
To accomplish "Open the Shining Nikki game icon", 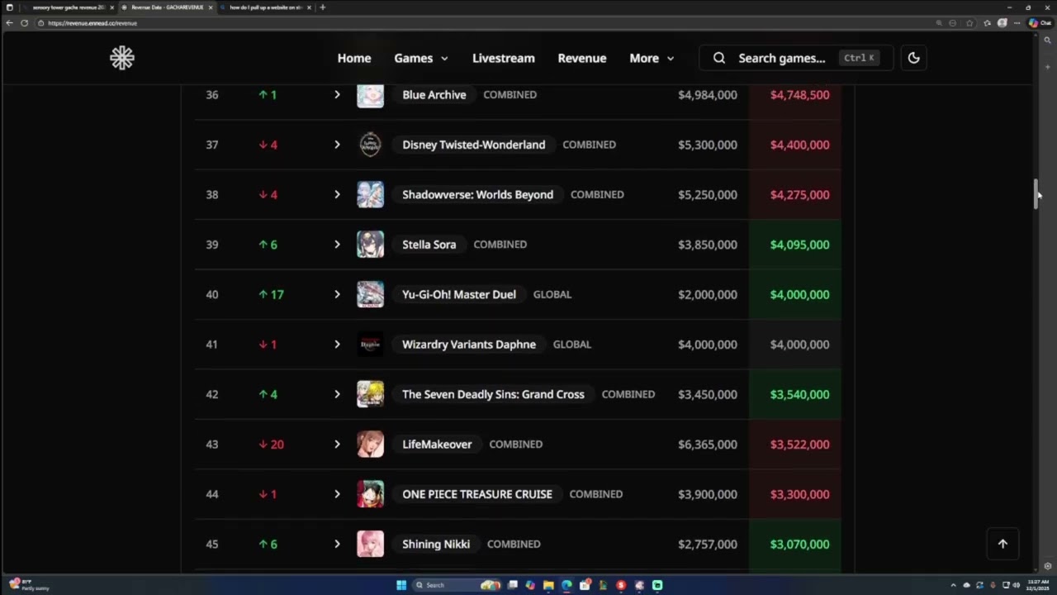I will 370,544.
